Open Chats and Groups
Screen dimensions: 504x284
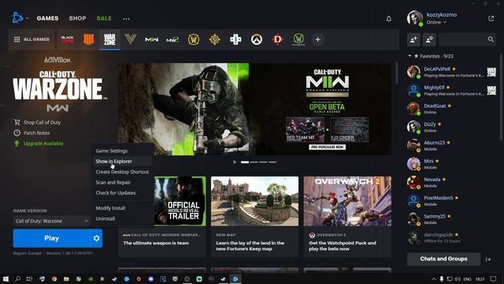443,259
